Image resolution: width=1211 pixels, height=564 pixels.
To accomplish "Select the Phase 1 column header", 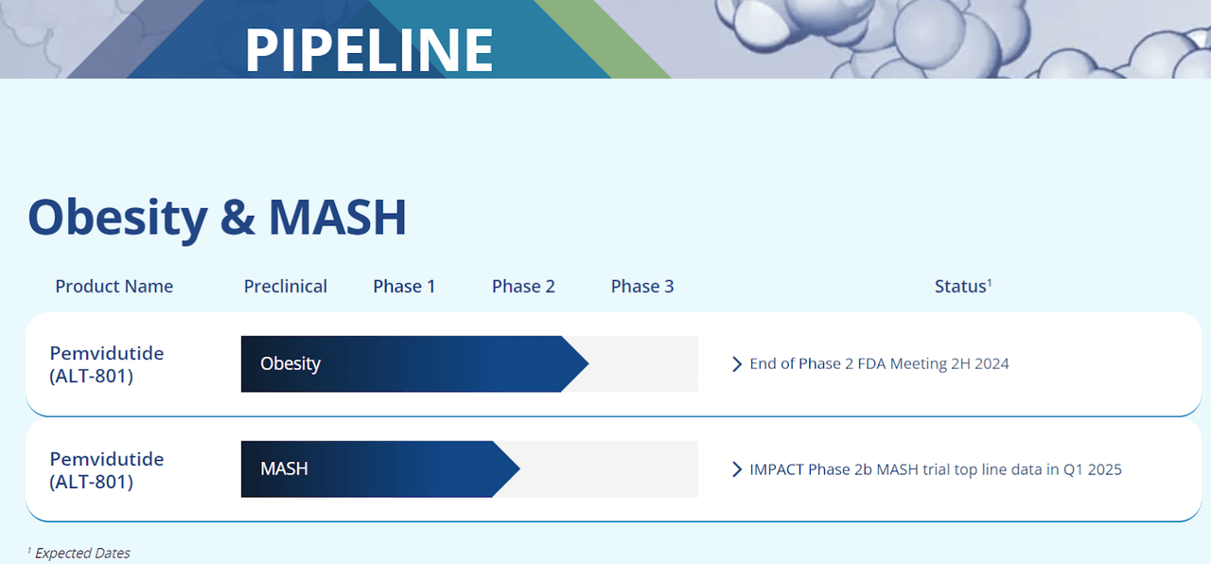I will pos(404,287).
